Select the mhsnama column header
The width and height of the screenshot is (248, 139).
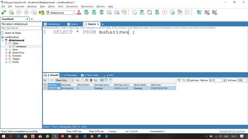pyautogui.click(x=69, y=85)
